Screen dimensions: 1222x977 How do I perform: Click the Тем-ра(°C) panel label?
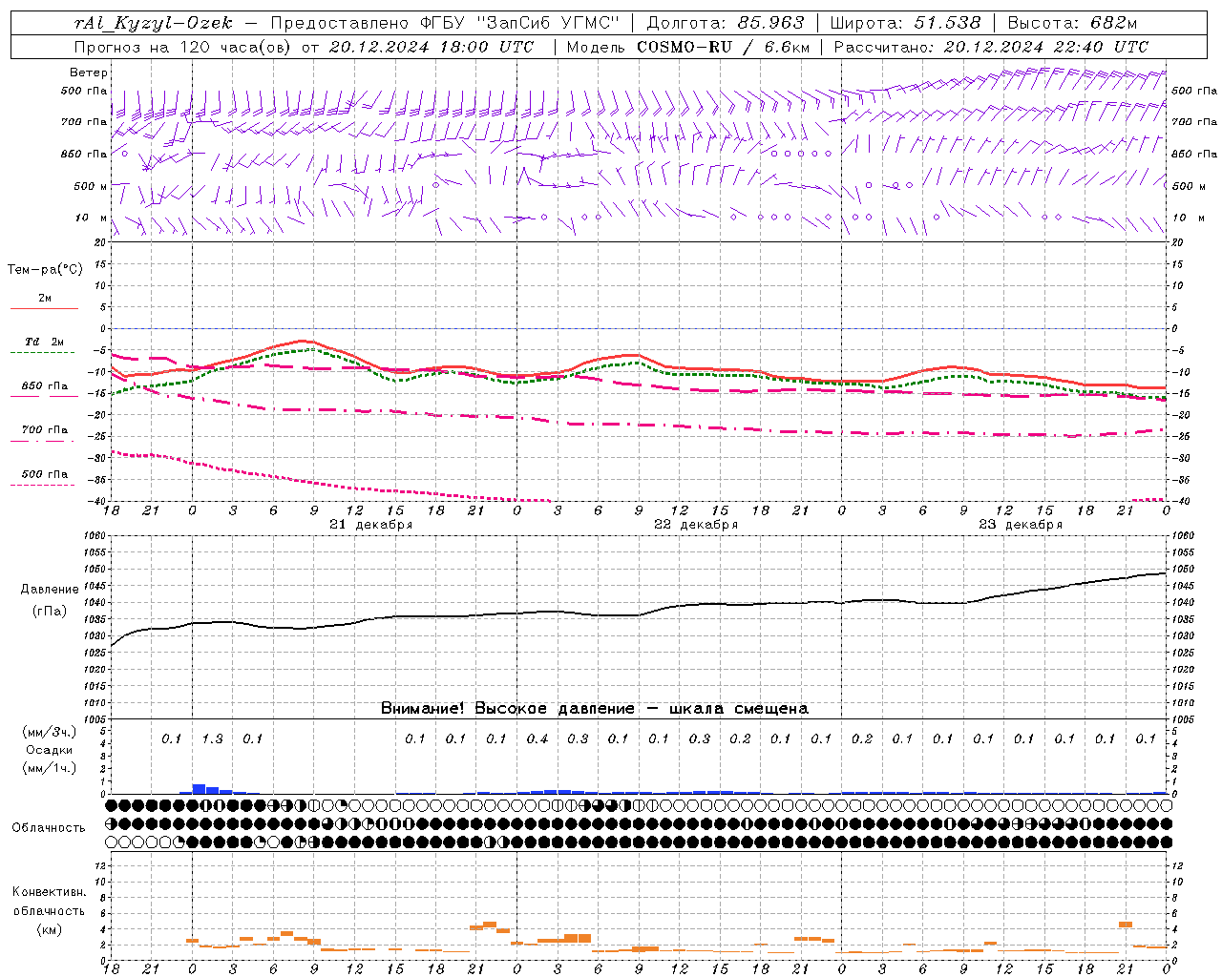45,270
